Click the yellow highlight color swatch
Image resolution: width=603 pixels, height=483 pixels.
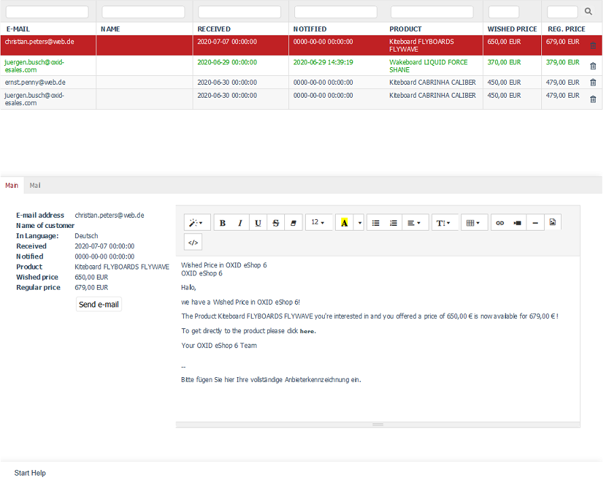click(344, 223)
